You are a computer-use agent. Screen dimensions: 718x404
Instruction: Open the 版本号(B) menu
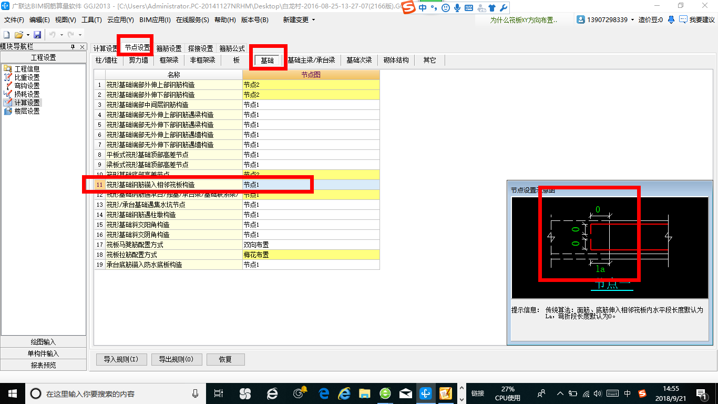[x=254, y=20]
